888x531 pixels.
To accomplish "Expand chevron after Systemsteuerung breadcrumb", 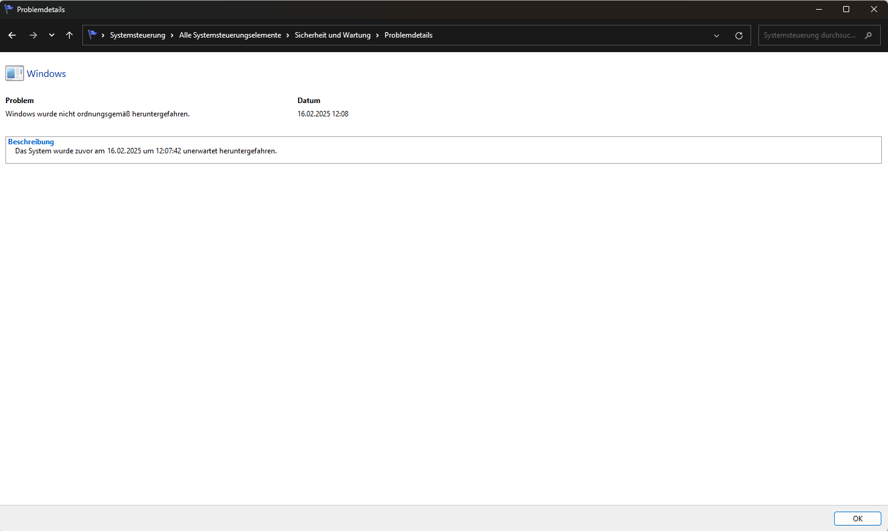I will point(172,35).
